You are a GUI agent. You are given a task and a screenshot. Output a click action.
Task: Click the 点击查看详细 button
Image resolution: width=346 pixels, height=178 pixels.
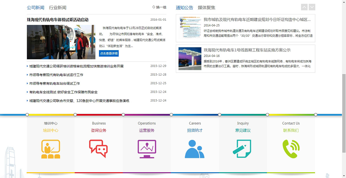108,53
